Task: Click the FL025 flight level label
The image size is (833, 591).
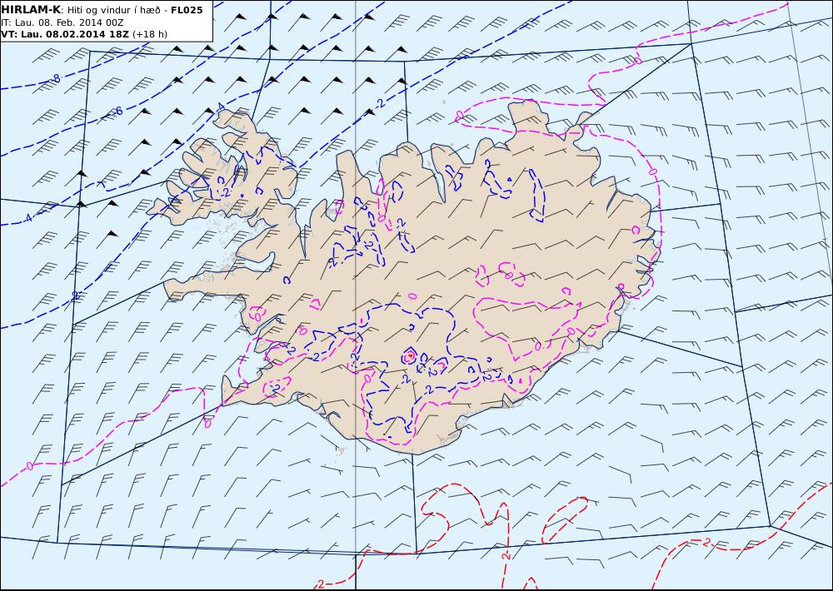Action: click(187, 10)
